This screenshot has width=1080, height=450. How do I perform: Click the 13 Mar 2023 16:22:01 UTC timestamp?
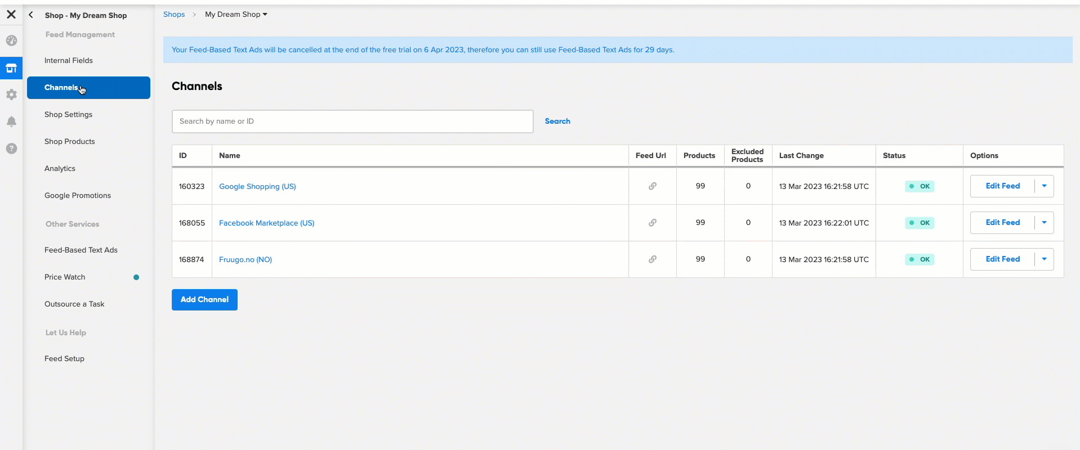pyautogui.click(x=824, y=223)
